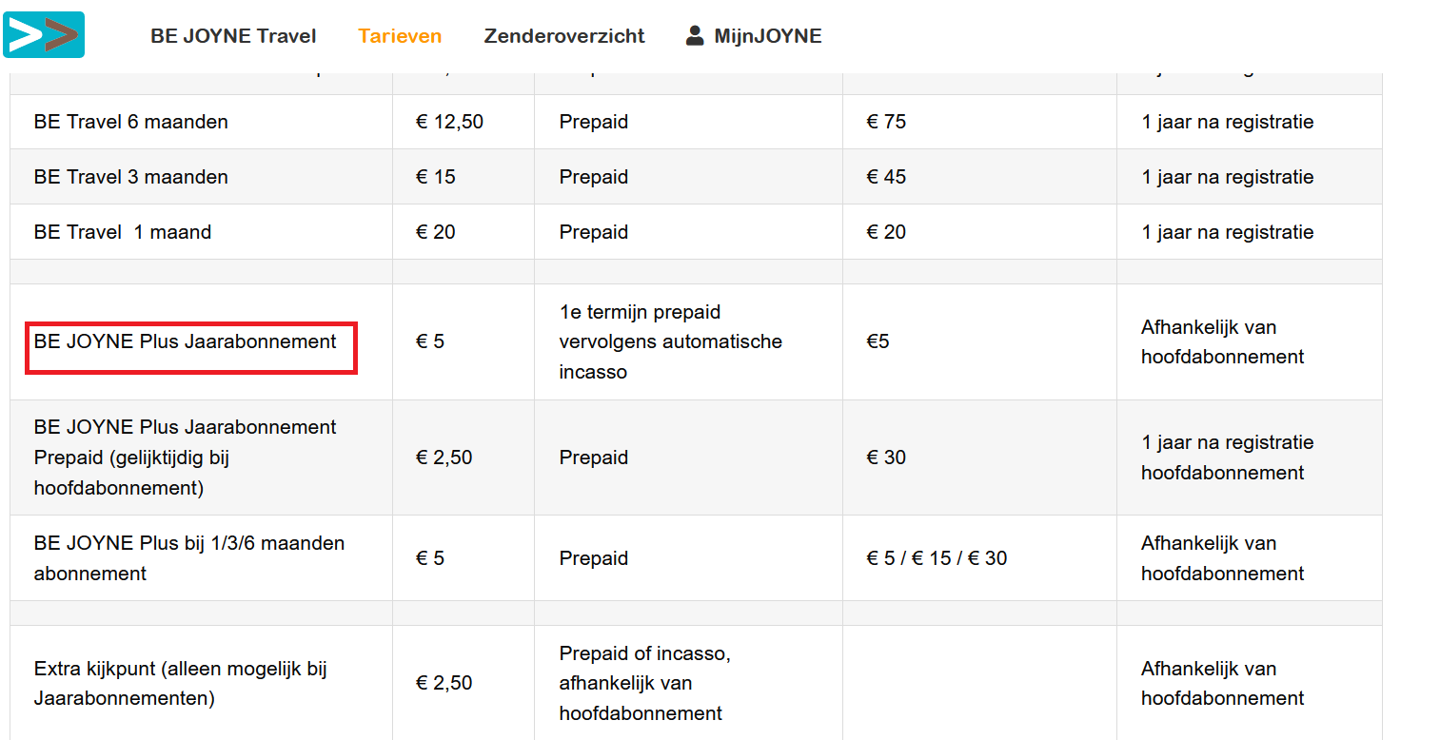Image resolution: width=1440 pixels, height=740 pixels.
Task: Open MijnJOYNE account link
Action: (768, 36)
